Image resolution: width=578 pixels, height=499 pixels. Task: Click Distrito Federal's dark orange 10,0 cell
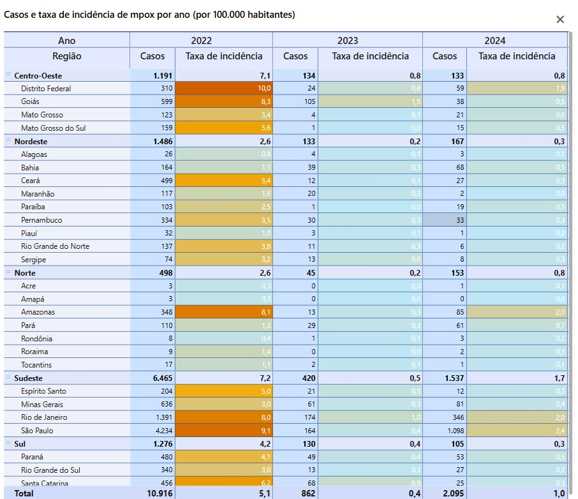pos(223,89)
